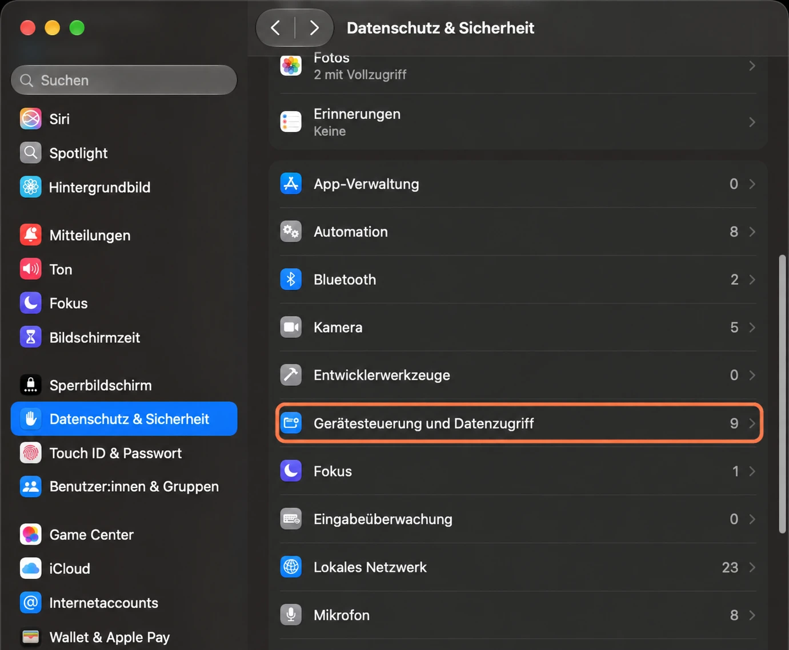Click the green zoom window button

click(77, 27)
